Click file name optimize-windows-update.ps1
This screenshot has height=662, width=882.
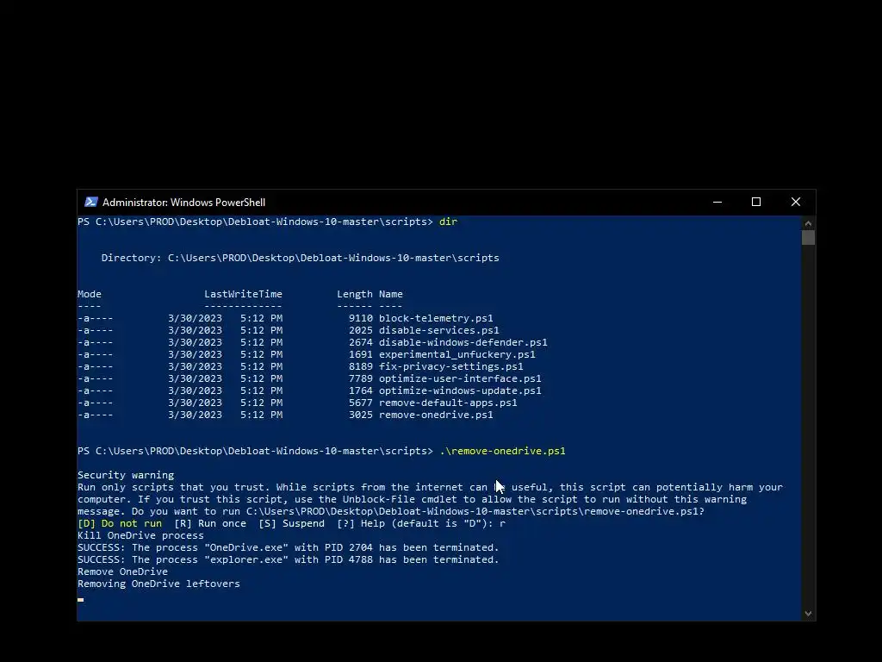tap(460, 390)
